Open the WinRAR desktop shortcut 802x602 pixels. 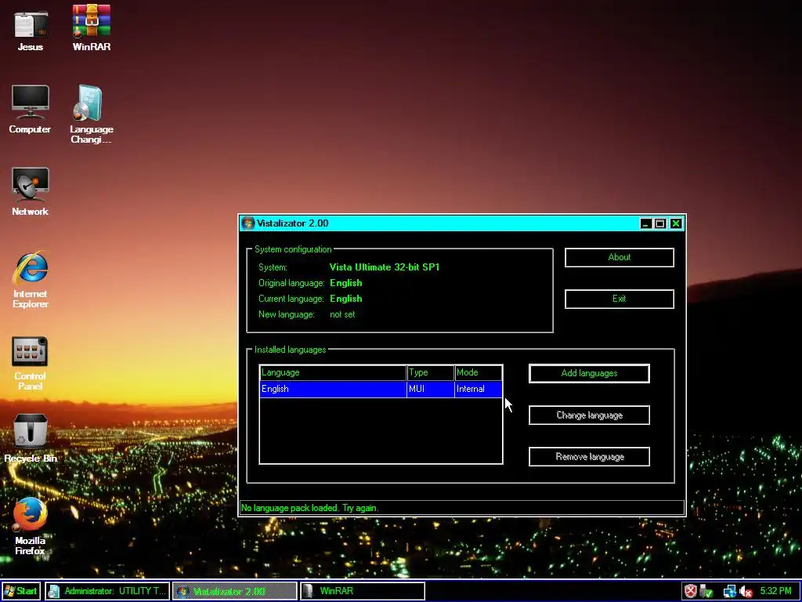click(x=92, y=27)
